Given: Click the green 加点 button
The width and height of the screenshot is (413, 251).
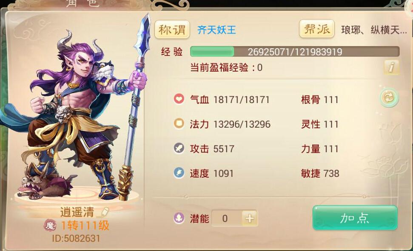Looking at the screenshot, I should [x=355, y=218].
